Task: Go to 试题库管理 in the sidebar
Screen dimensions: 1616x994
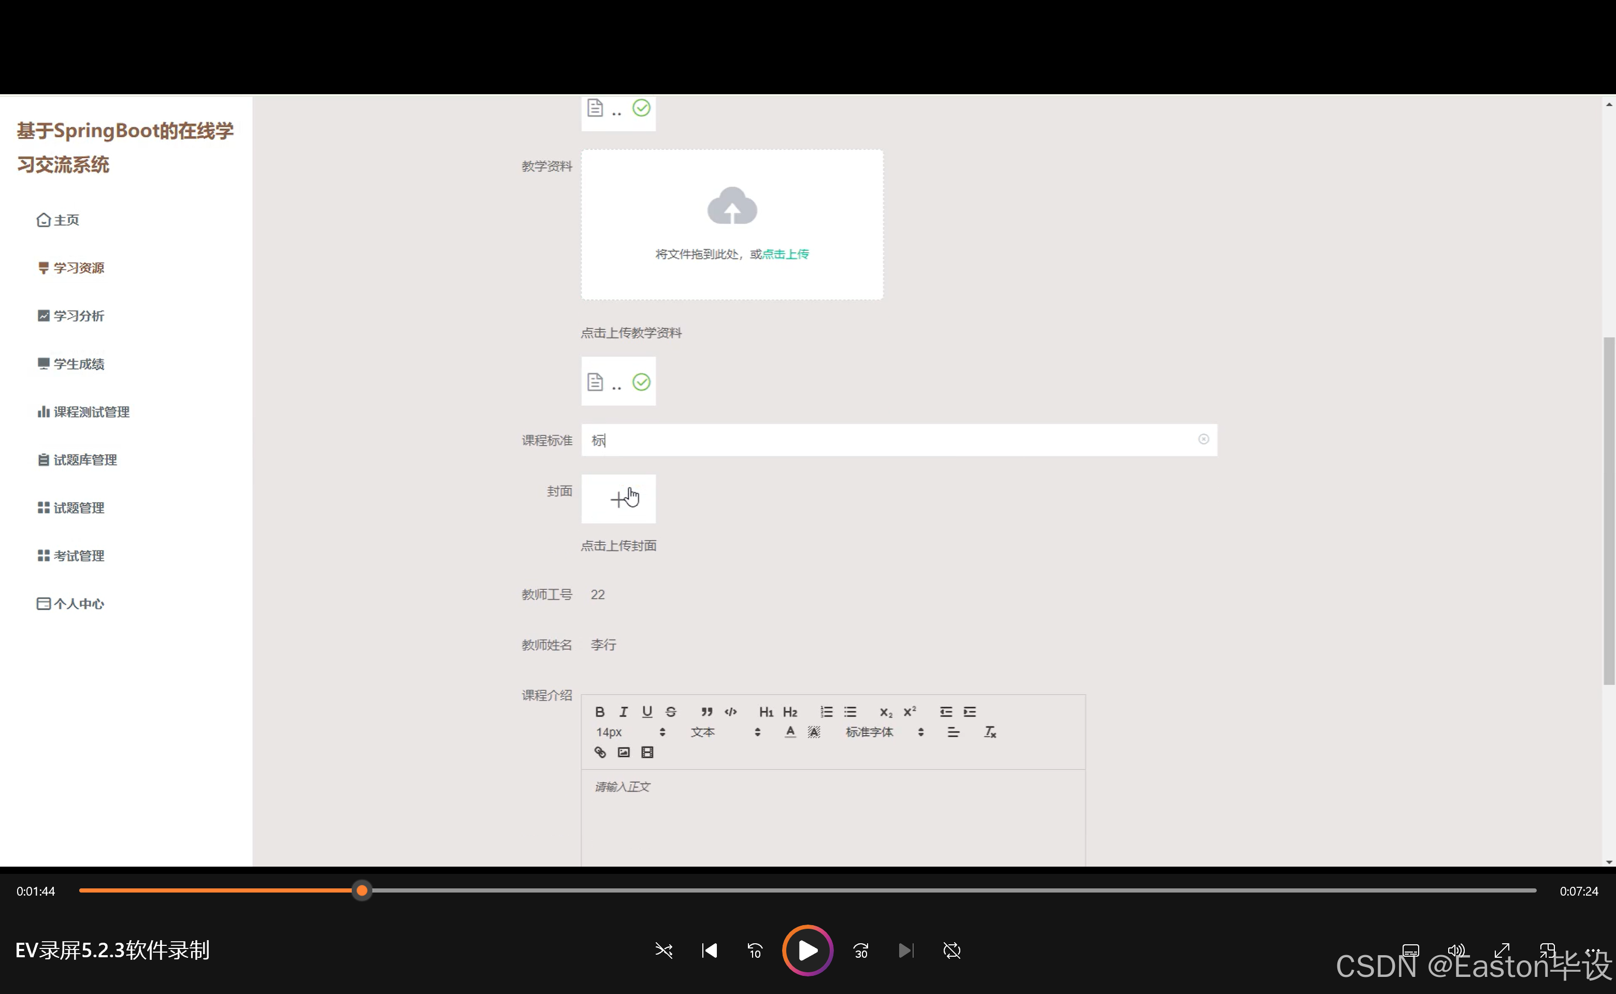Action: (x=85, y=460)
